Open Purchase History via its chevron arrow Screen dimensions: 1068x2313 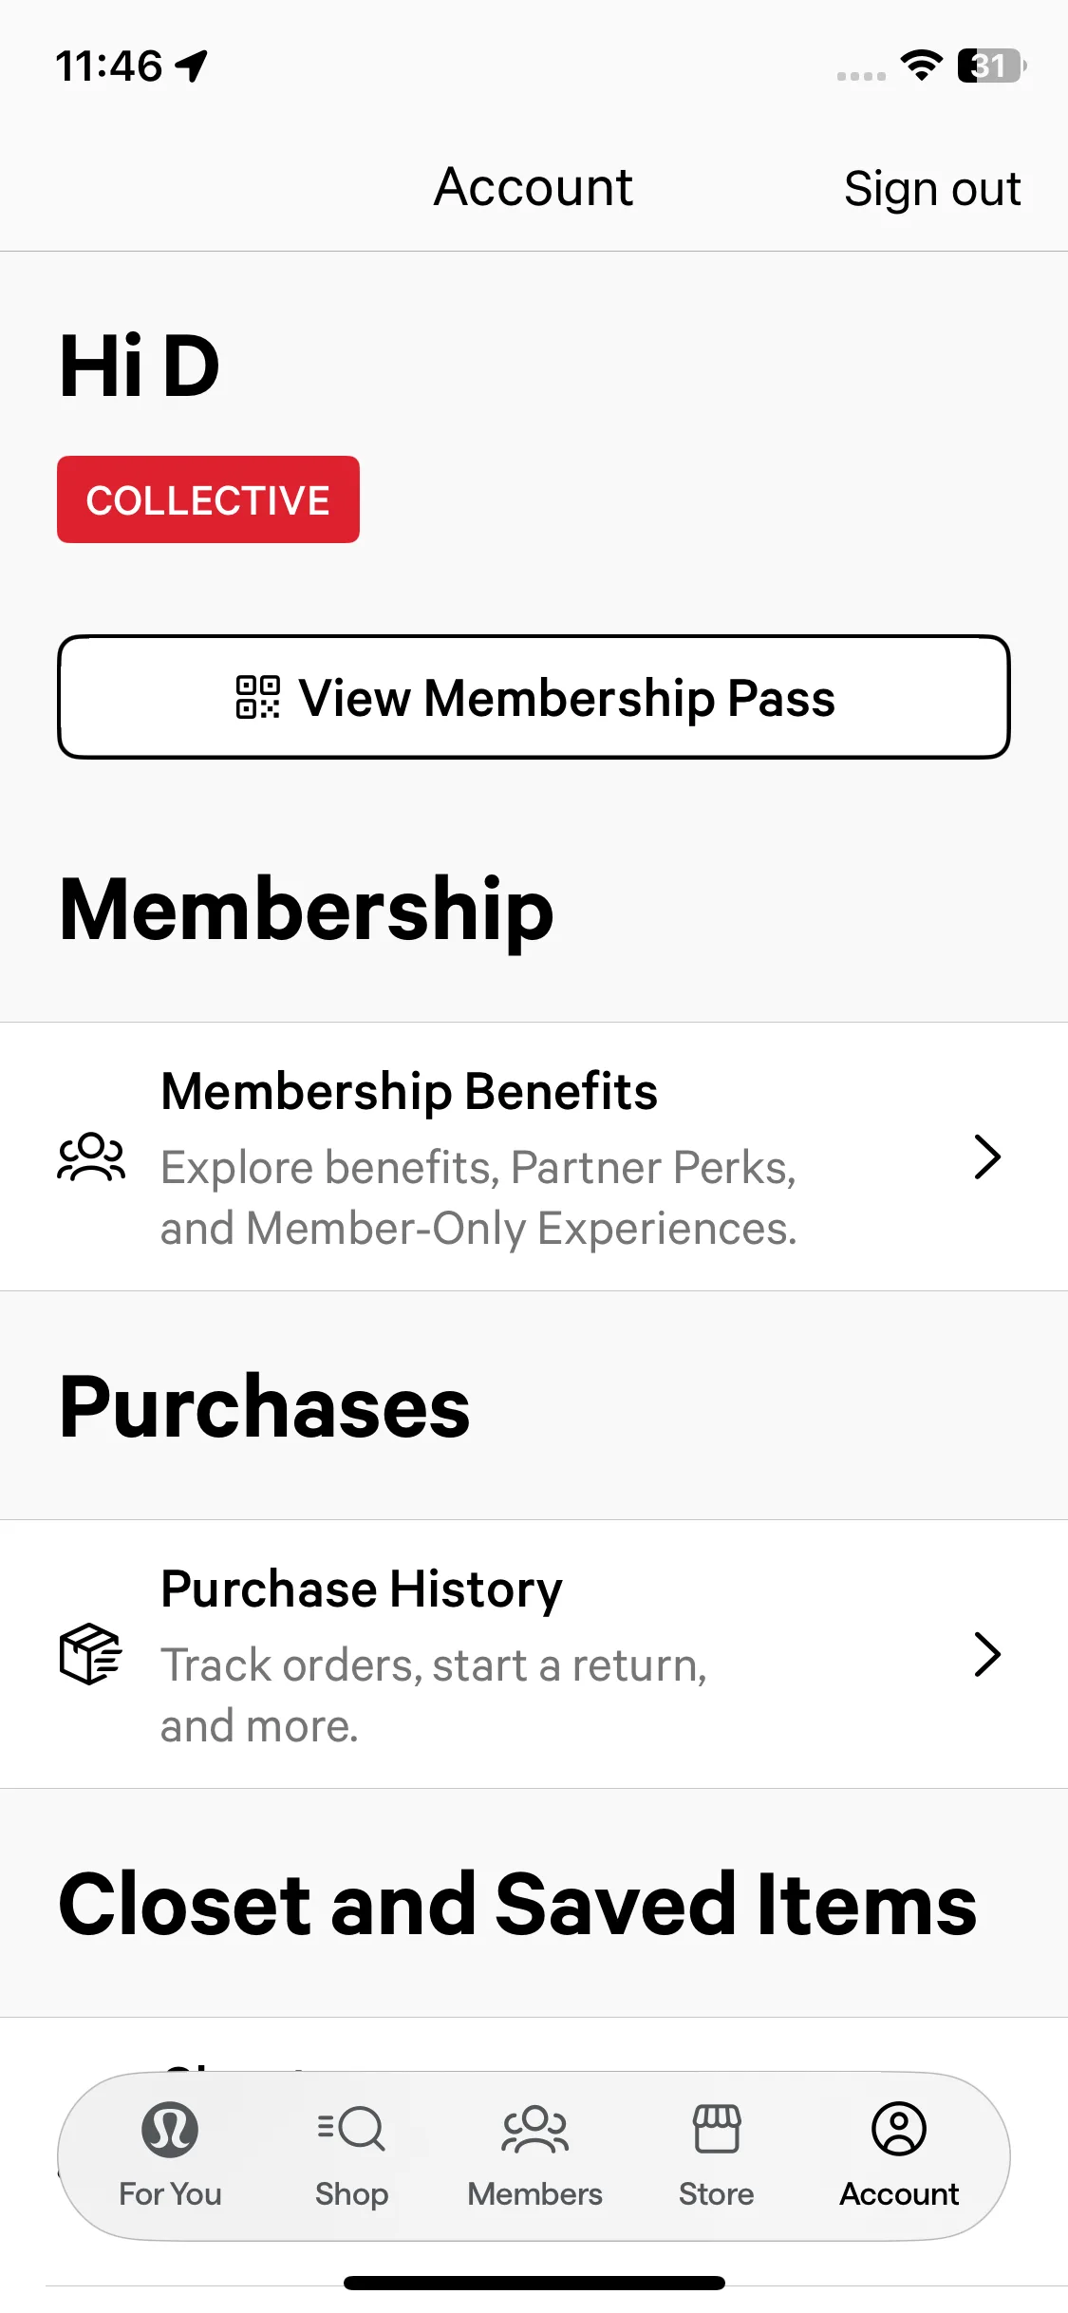[x=987, y=1654]
